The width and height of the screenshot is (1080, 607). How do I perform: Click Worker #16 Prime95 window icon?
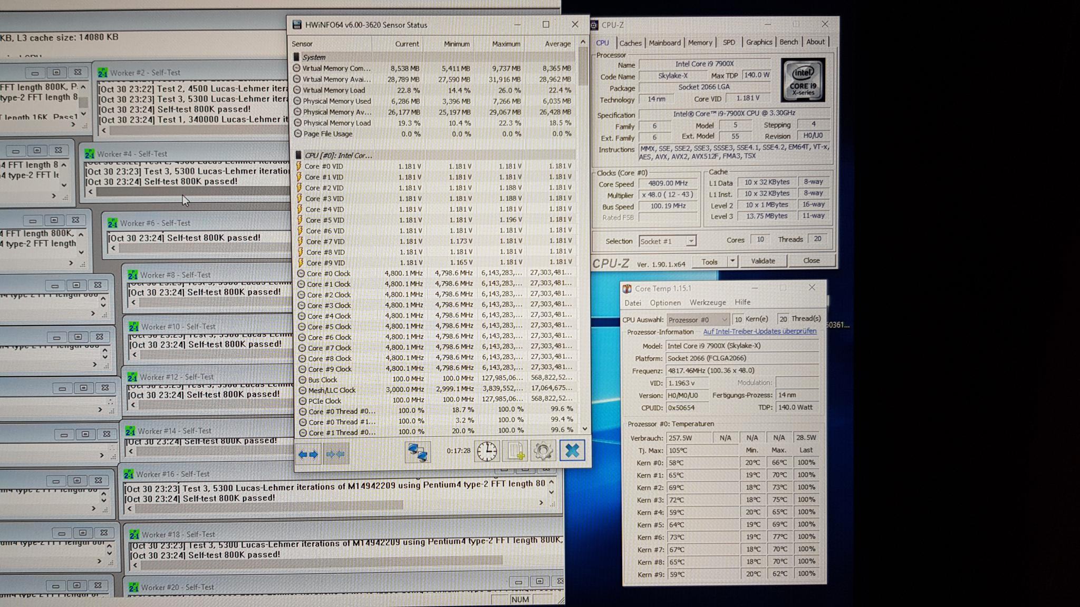pyautogui.click(x=128, y=474)
